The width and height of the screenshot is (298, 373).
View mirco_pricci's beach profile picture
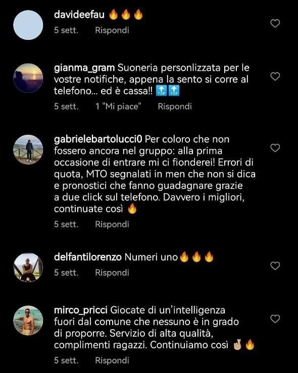[x=28, y=321]
